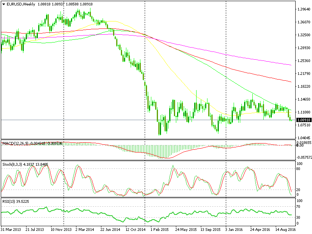The height and width of the screenshot is (234, 312).
Task: Select the MACD(12,26,9) indicator label
Action: tap(15, 143)
